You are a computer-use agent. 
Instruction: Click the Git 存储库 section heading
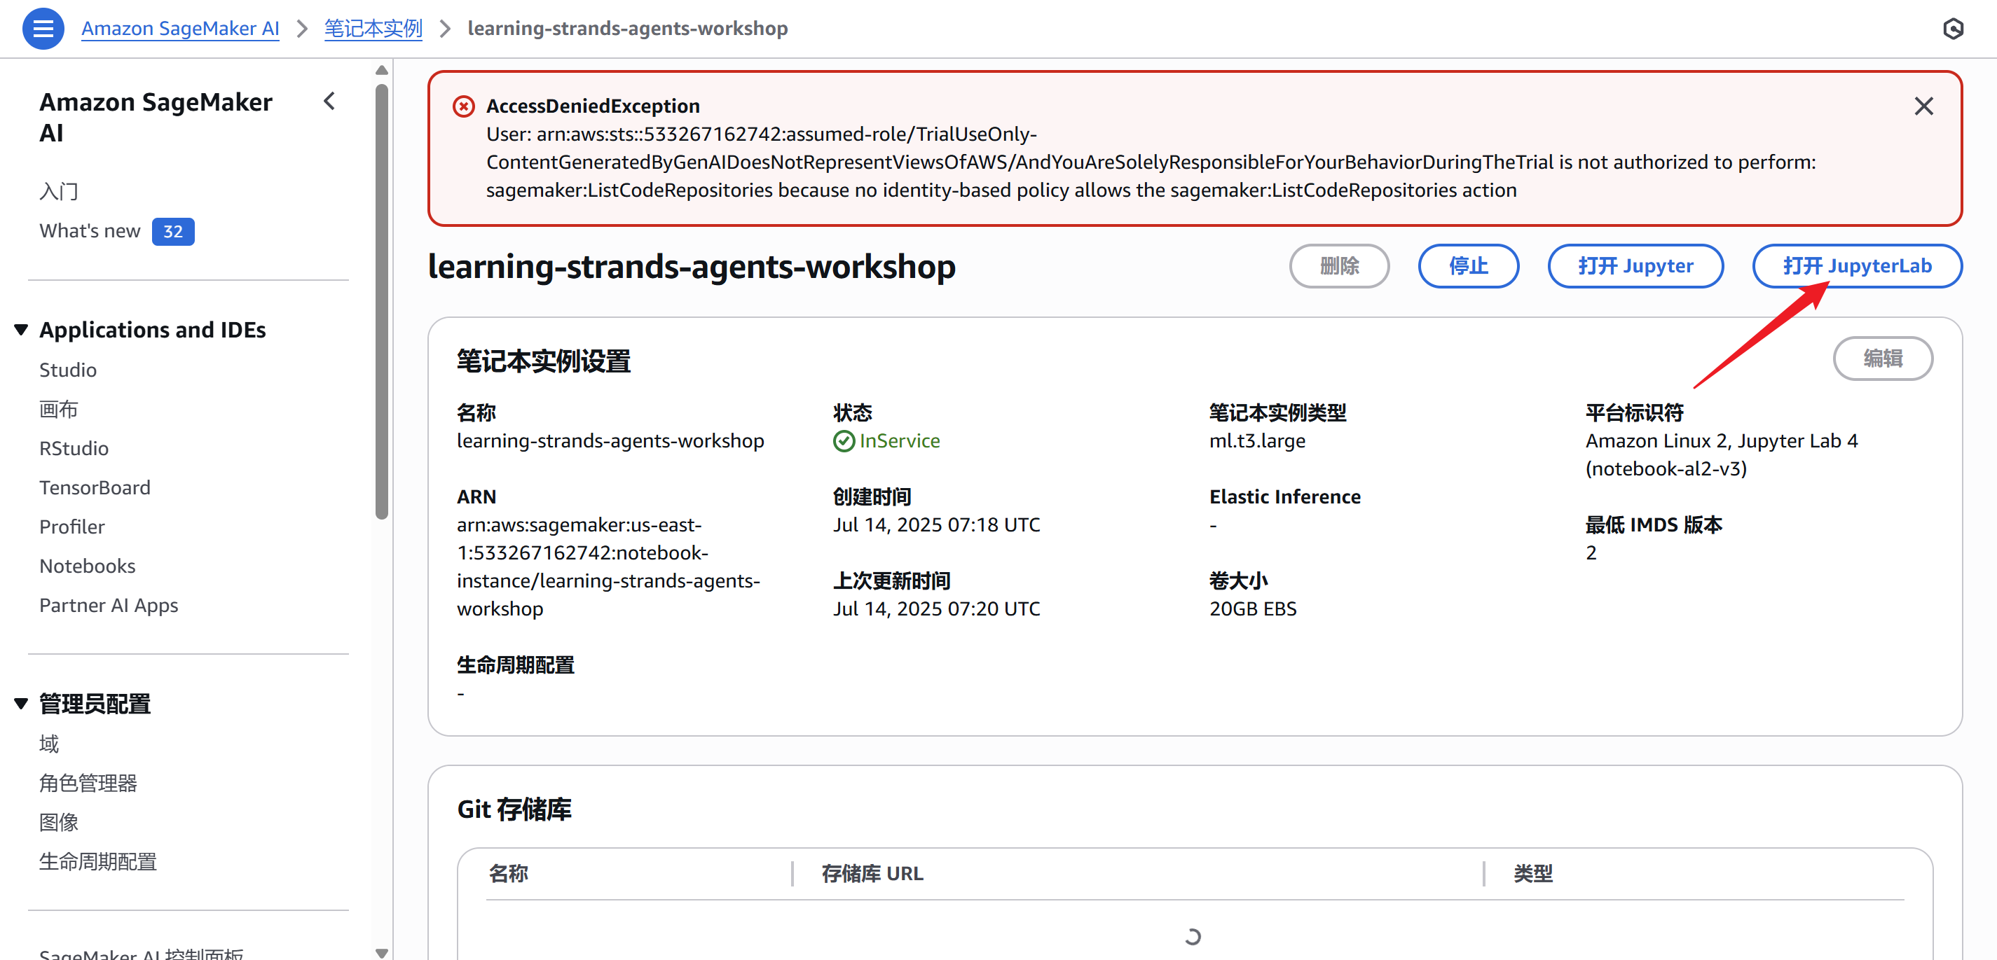tap(514, 809)
